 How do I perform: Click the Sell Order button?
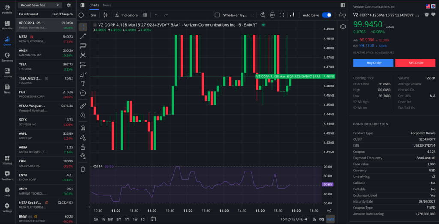point(415,63)
